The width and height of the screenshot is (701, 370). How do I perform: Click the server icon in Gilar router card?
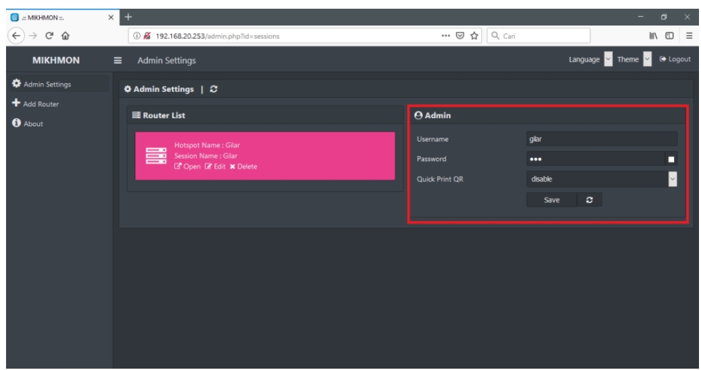tap(156, 156)
